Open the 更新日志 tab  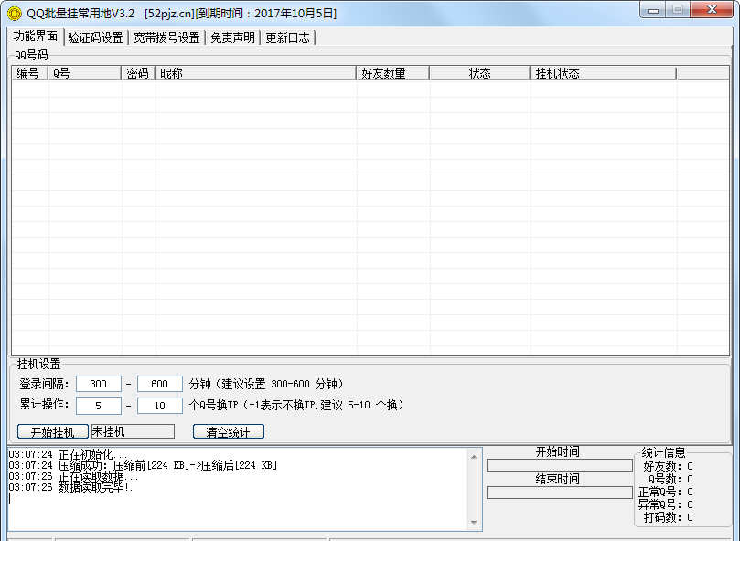(x=287, y=37)
